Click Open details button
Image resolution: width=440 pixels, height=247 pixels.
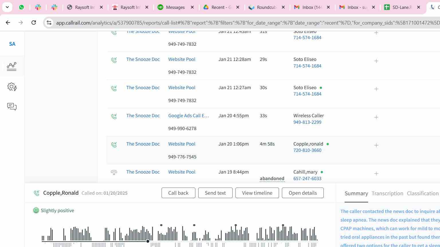(x=302, y=193)
